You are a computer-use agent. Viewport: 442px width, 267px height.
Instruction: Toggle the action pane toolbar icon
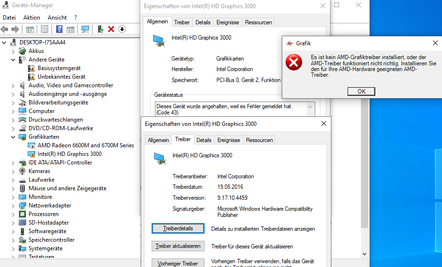coord(71,29)
